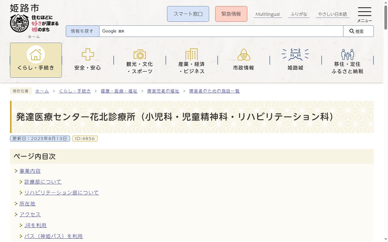This screenshot has width=388, height=242.
Task: Jump to アクセス section
Action: tap(30, 214)
